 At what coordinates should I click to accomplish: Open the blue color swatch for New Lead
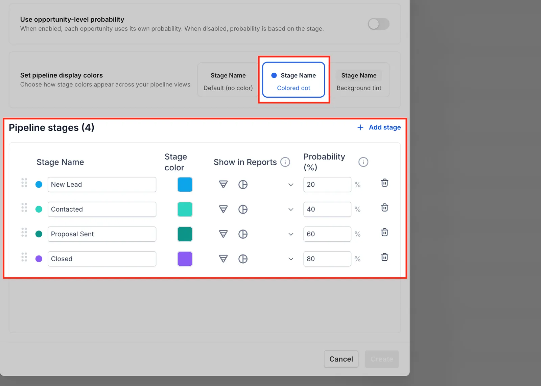pyautogui.click(x=185, y=185)
